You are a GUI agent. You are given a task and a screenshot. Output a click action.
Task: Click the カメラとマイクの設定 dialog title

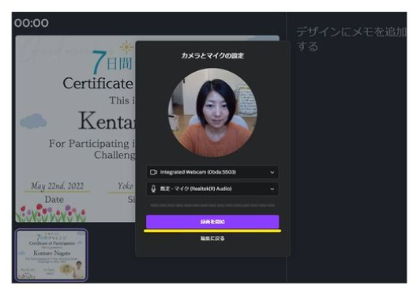[x=212, y=56]
